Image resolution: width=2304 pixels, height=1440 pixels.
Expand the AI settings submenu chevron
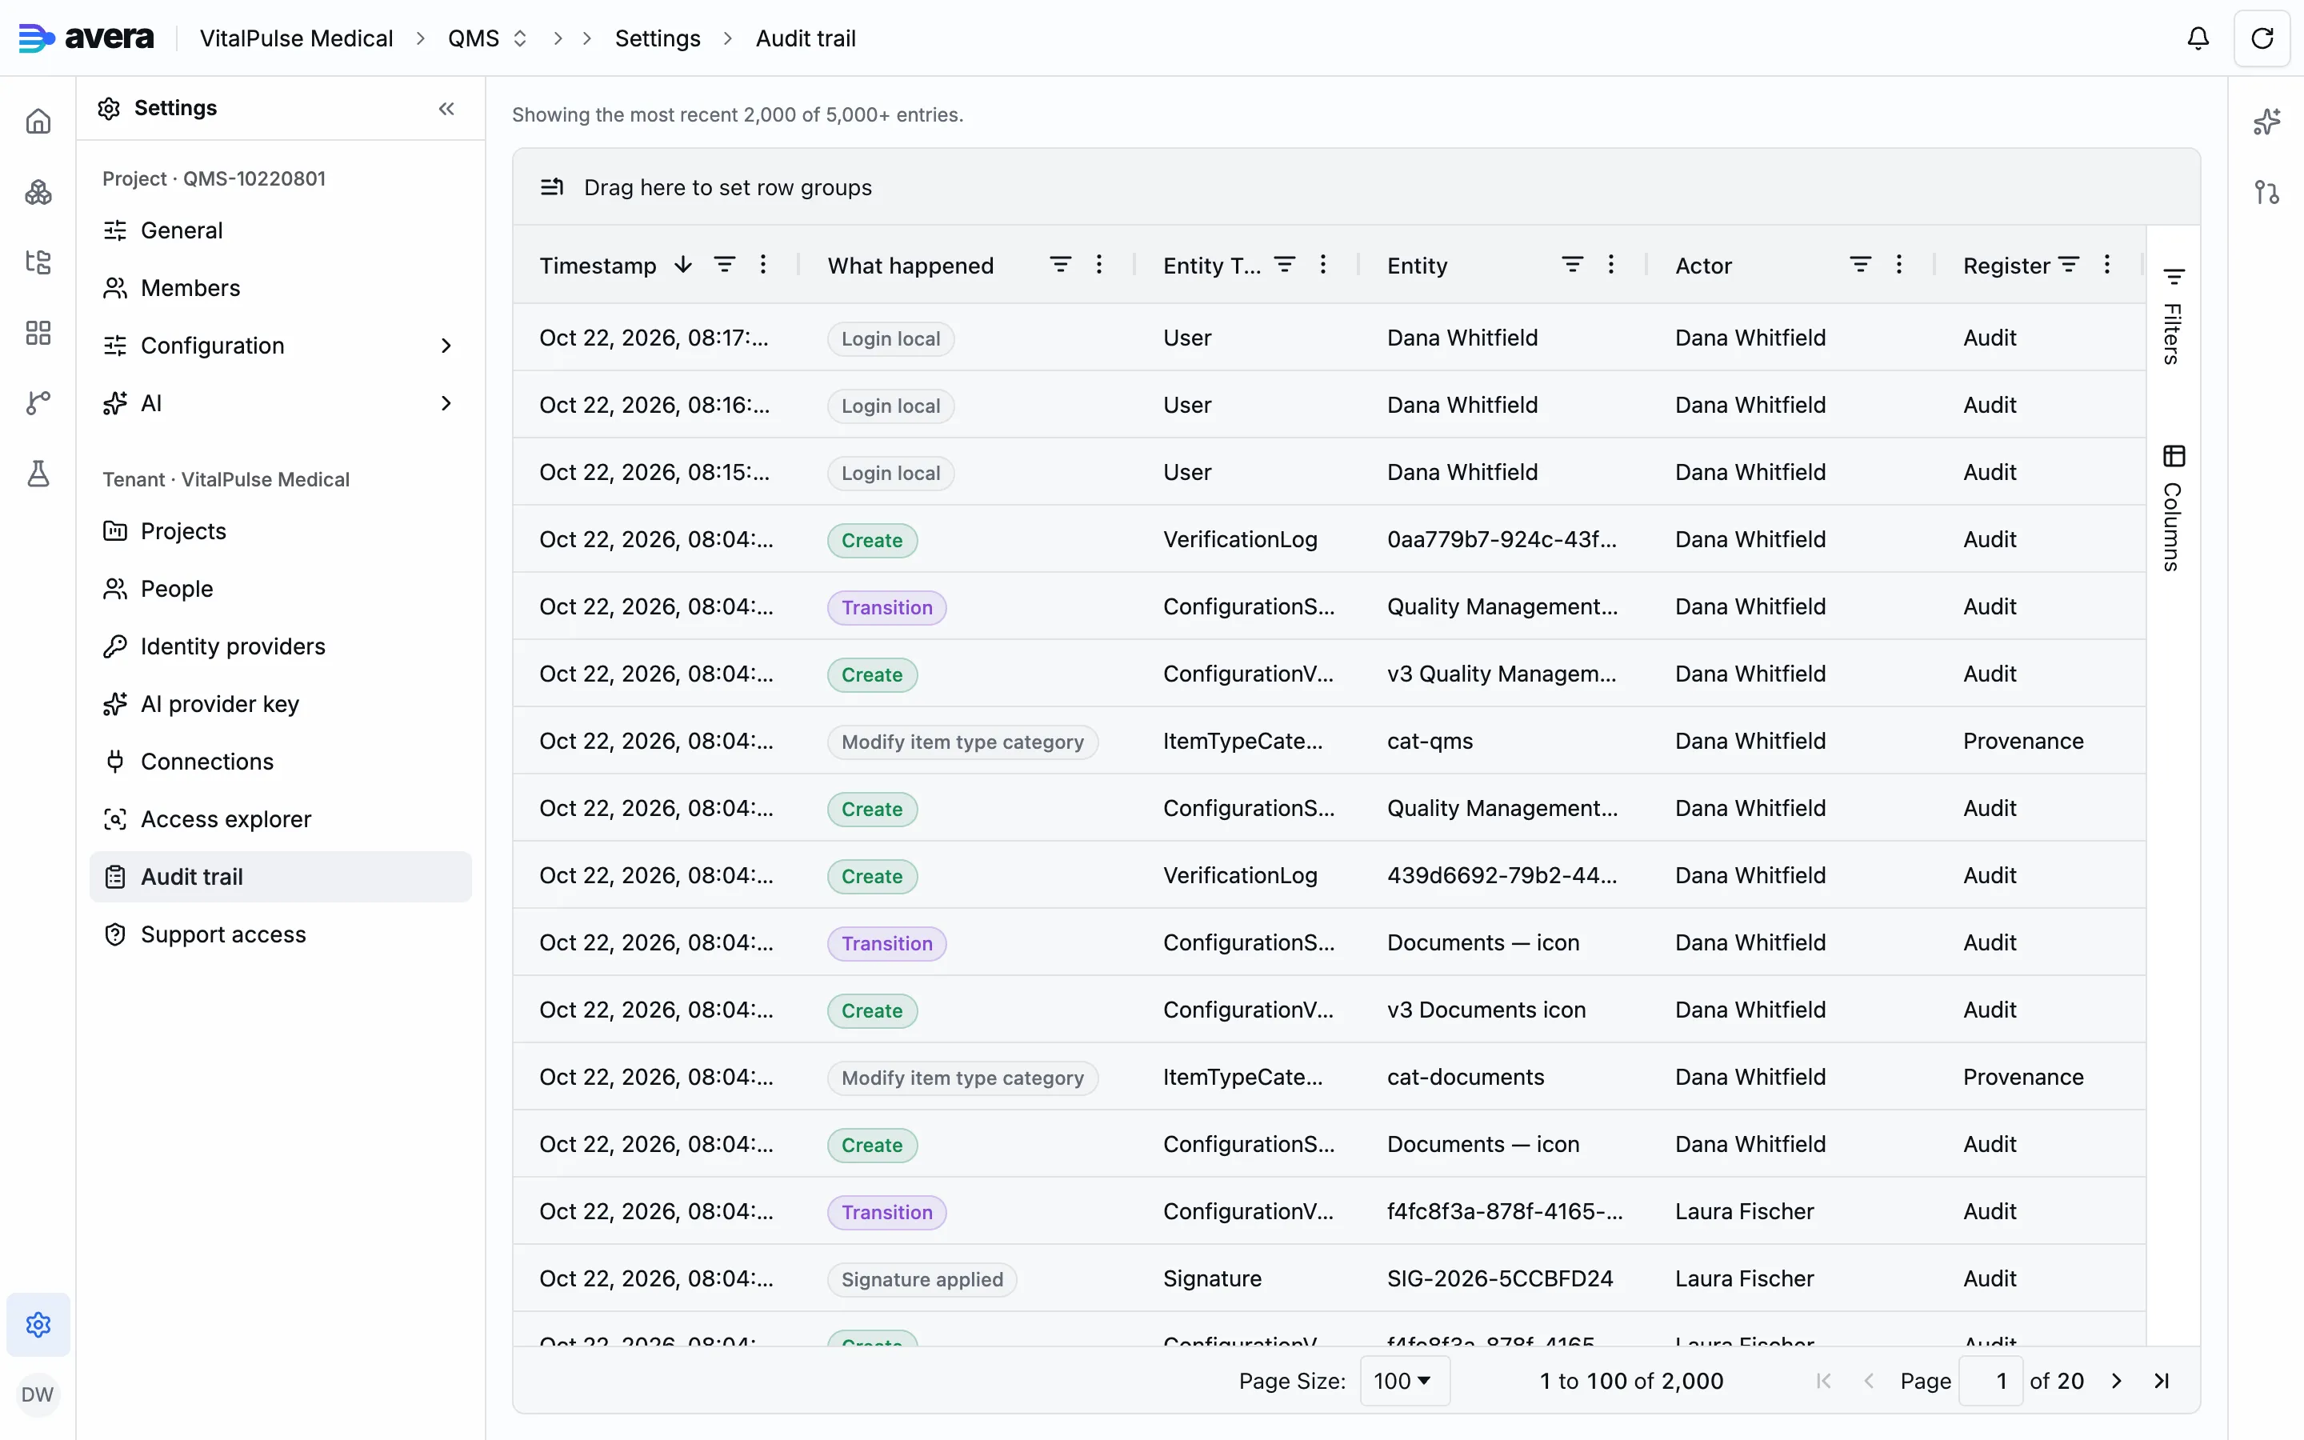tap(446, 403)
